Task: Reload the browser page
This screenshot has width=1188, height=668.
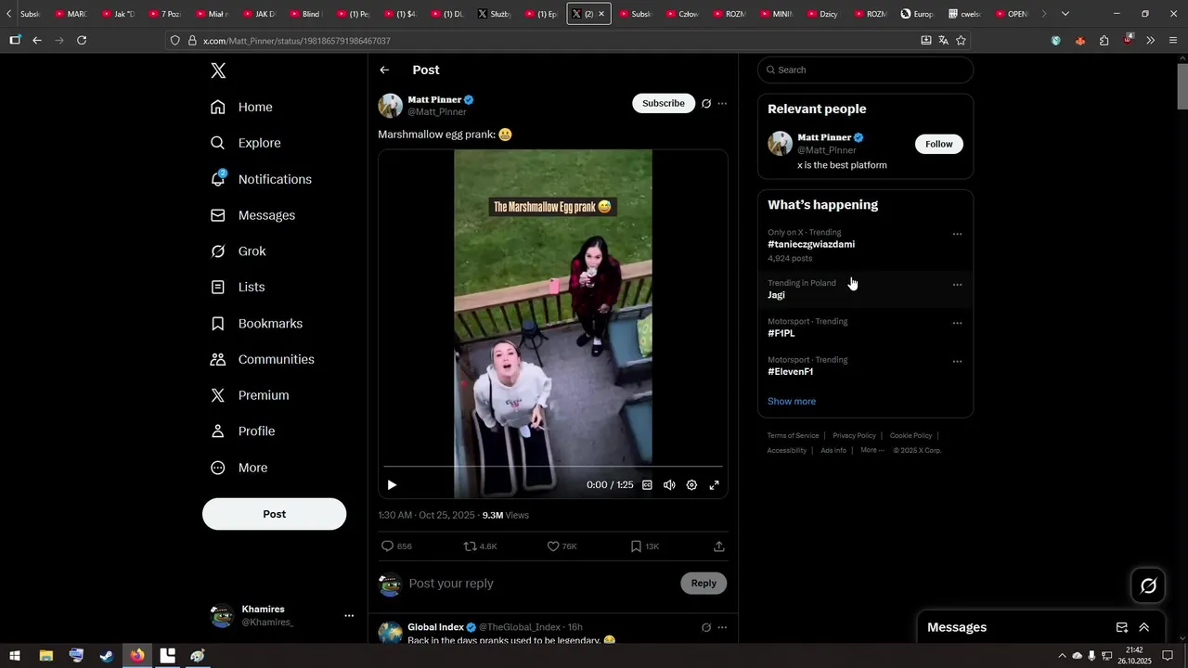Action: pos(82,40)
